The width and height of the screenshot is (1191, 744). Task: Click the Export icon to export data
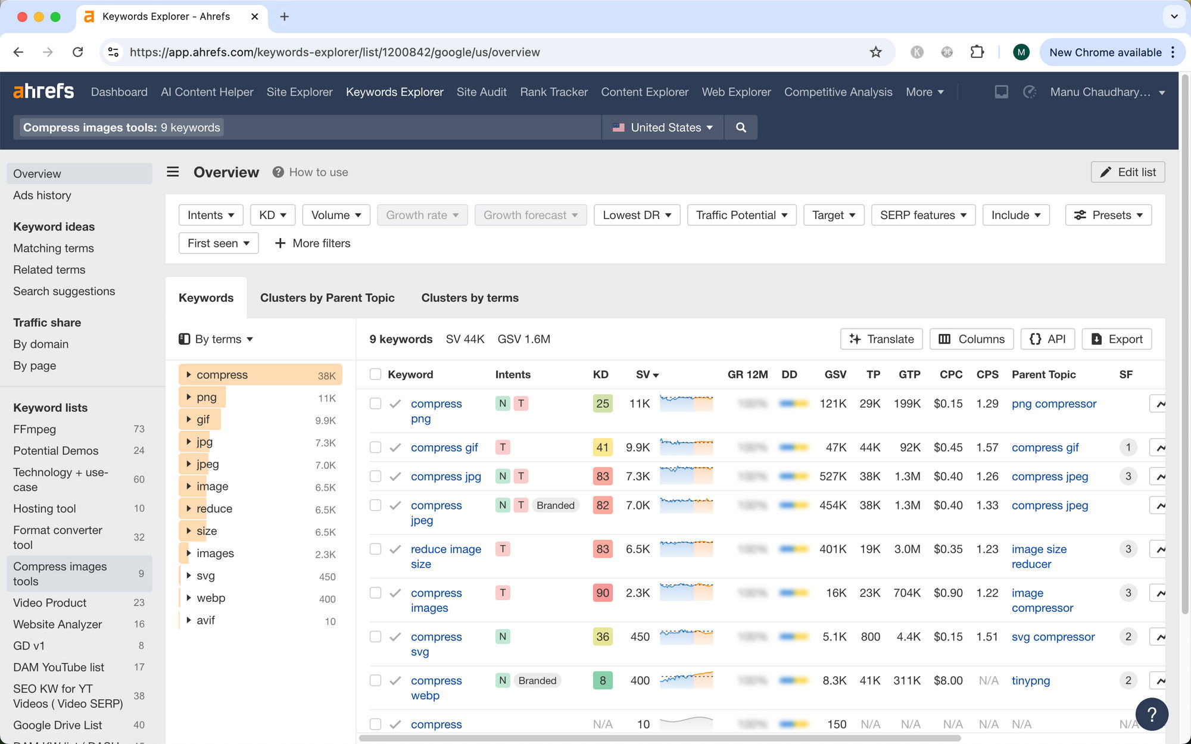(1117, 339)
